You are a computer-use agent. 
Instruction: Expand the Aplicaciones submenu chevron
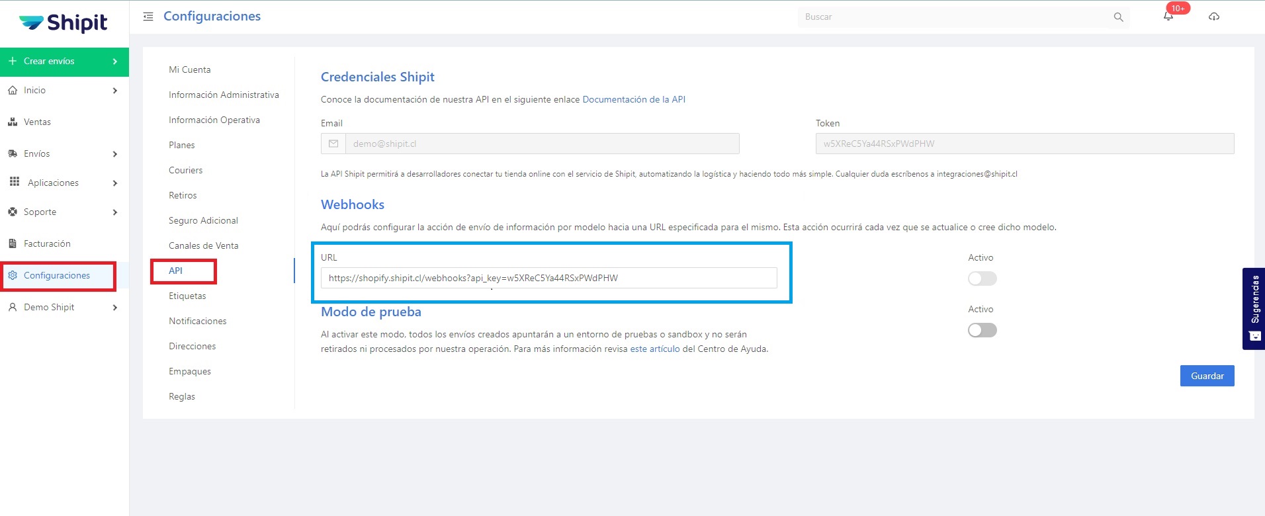pos(115,183)
